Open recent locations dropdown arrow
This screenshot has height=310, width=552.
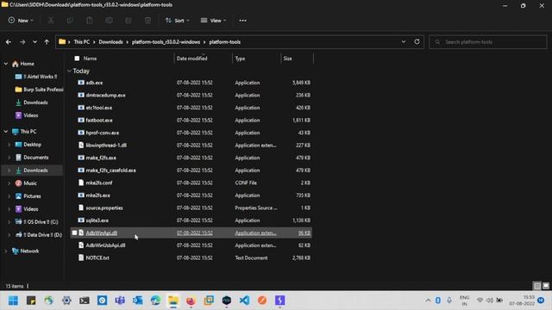[34, 42]
